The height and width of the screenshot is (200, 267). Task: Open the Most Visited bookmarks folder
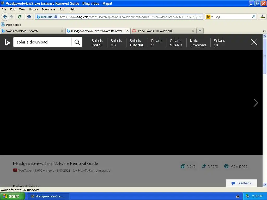tap(11, 25)
